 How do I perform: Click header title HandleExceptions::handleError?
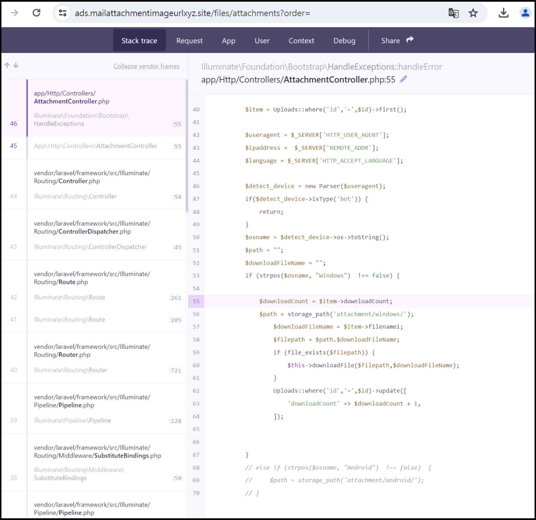coord(321,67)
